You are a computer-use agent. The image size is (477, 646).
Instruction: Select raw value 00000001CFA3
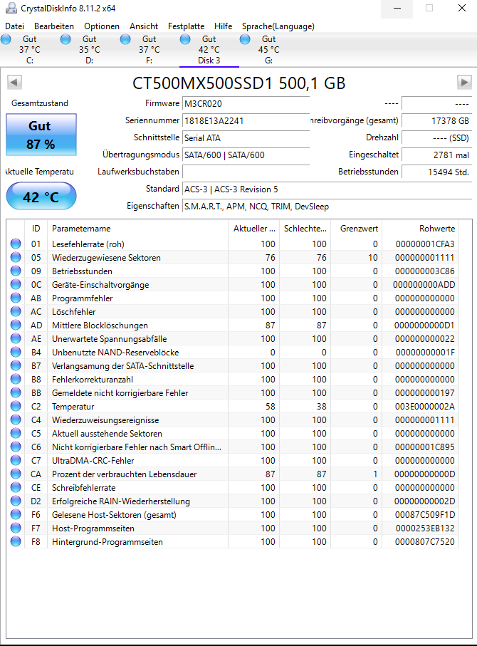point(425,244)
